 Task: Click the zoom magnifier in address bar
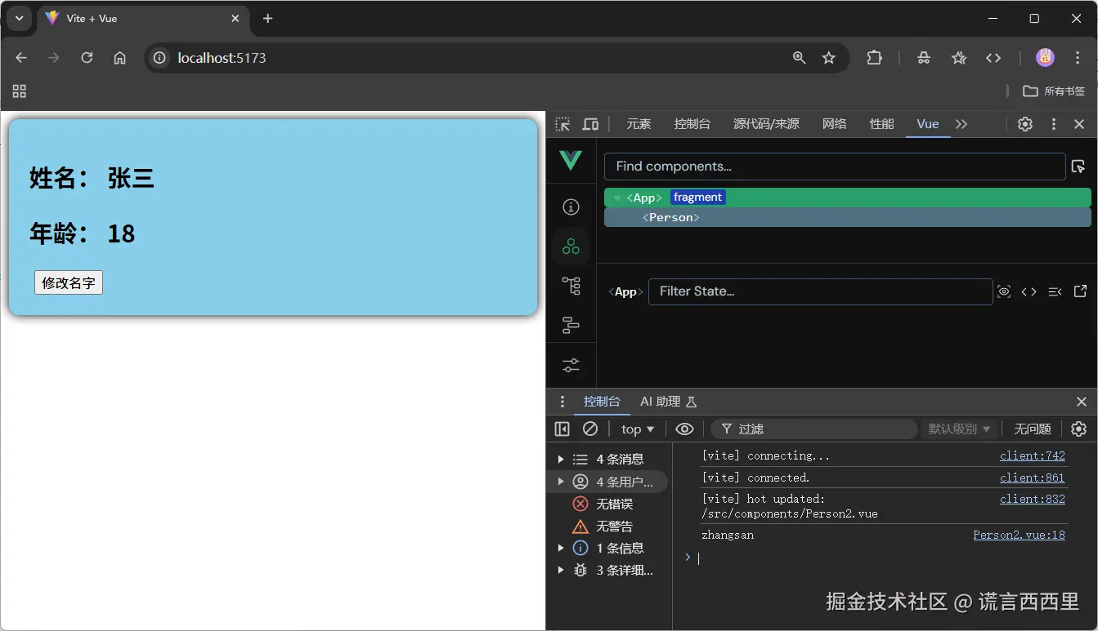point(799,58)
